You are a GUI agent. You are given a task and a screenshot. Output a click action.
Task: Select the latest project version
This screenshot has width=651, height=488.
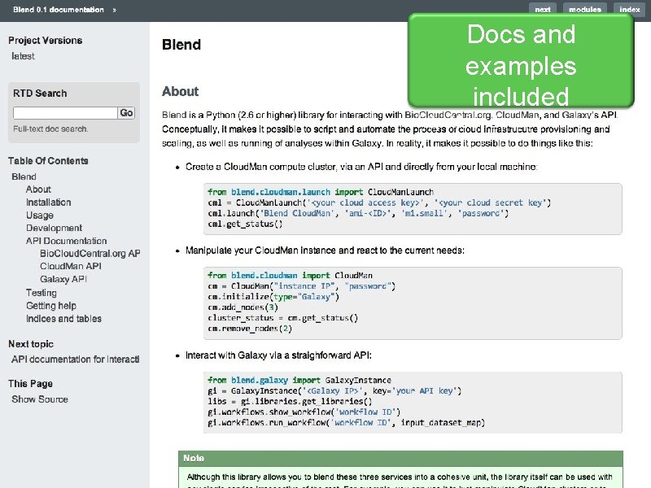click(x=23, y=56)
